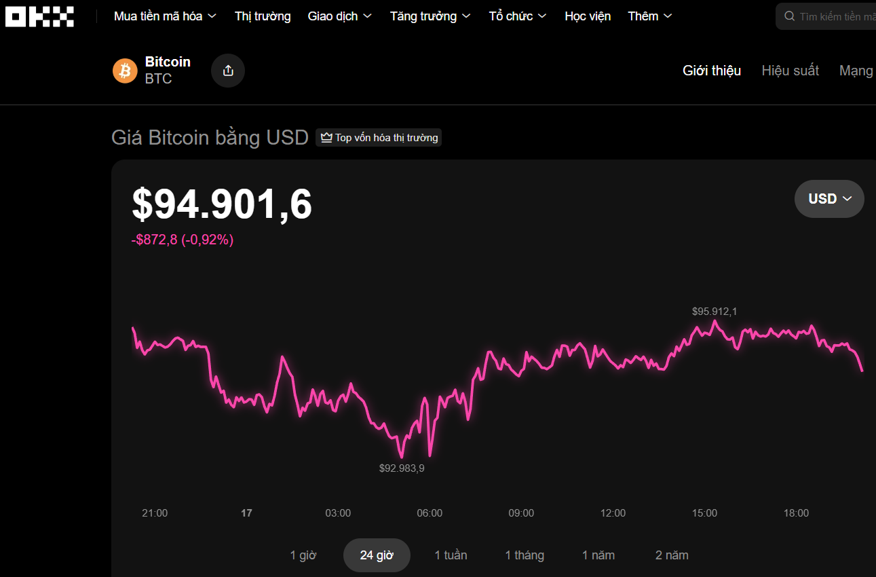Show the 1 năm price chart
Viewport: 876px width, 577px height.
[x=598, y=555]
